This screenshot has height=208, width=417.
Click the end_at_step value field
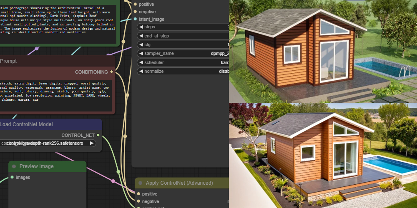click(x=183, y=36)
